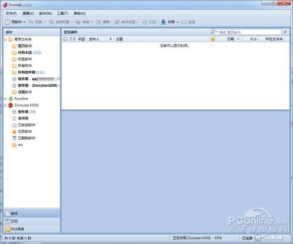Image resolution: width=293 pixels, height=244 pixels.
Task: Open the forward button's dropdown arrow
Action: coord(92,22)
